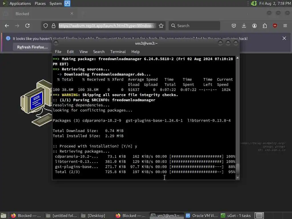This screenshot has height=219, width=292.
Task: Open the Terminal menu in terminal window
Action: tap(118, 52)
